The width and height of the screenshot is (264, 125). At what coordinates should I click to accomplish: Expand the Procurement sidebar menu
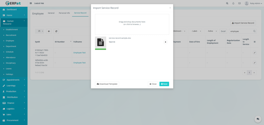(x=14, y=120)
